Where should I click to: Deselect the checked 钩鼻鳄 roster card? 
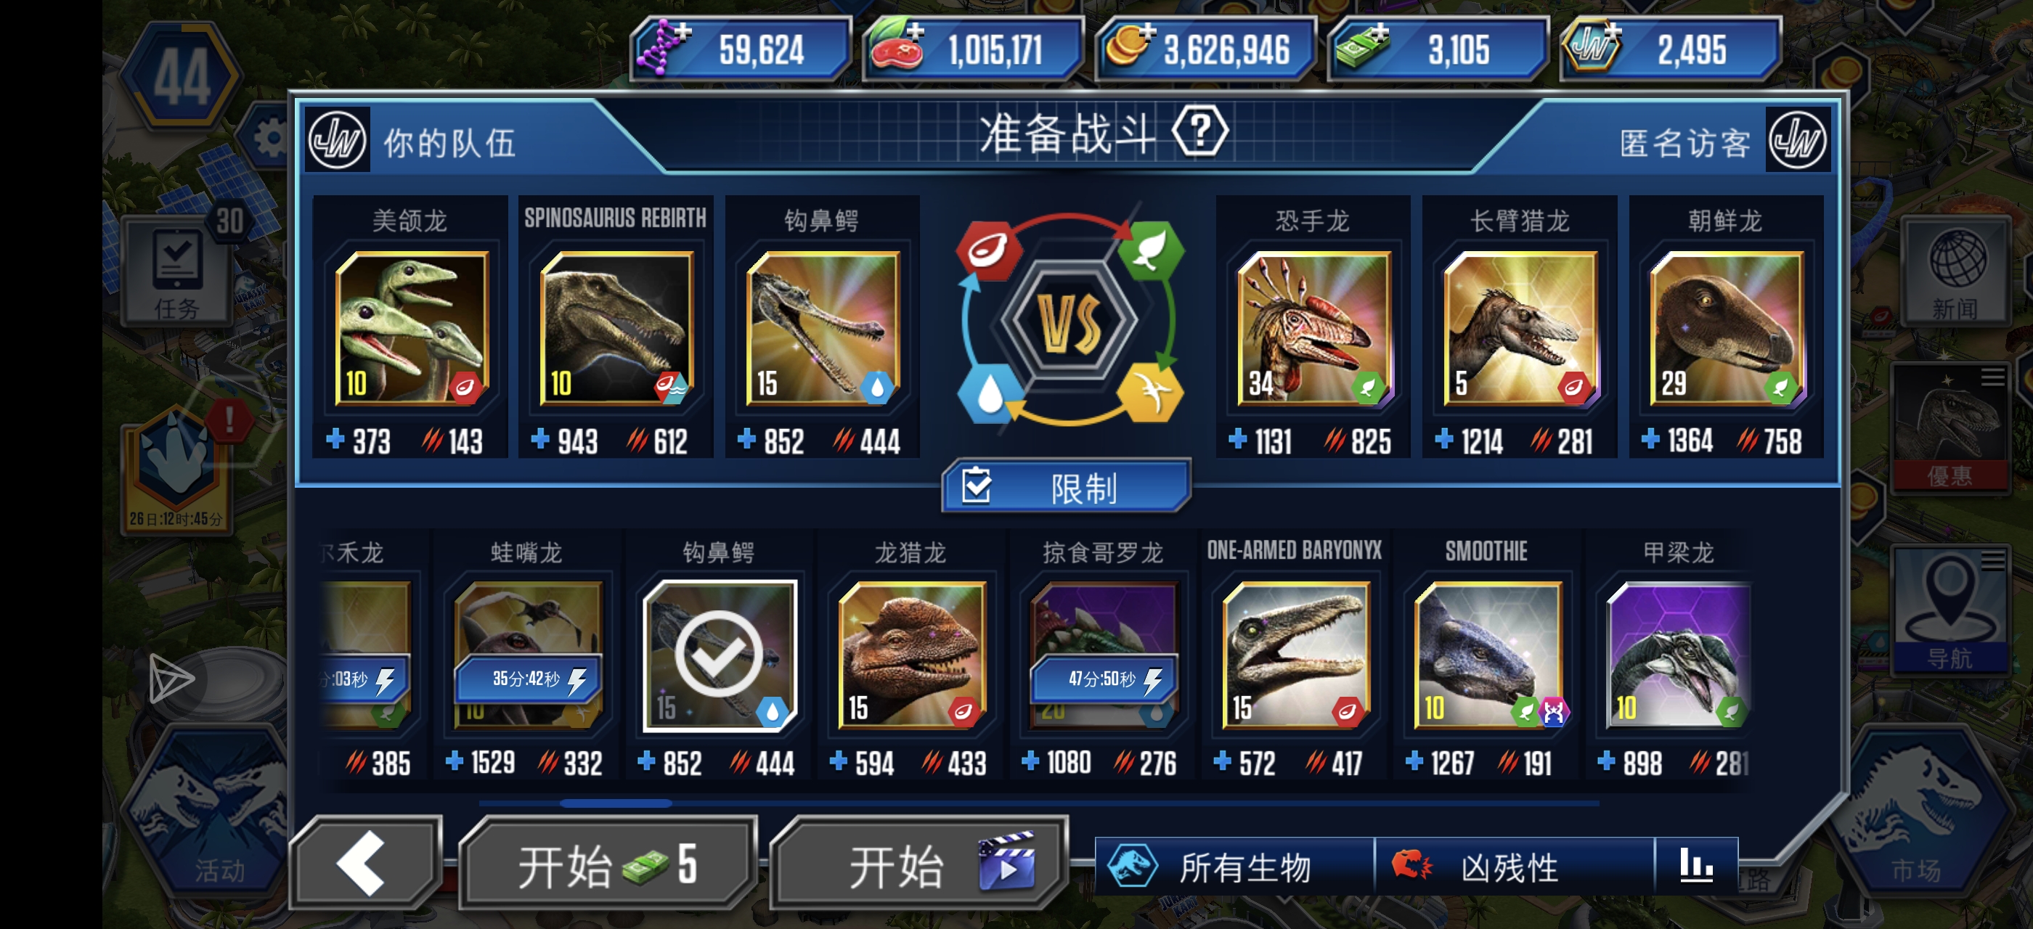click(719, 655)
